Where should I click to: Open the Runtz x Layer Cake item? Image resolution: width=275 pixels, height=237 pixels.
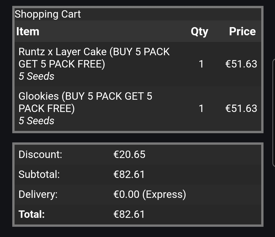tap(94, 58)
